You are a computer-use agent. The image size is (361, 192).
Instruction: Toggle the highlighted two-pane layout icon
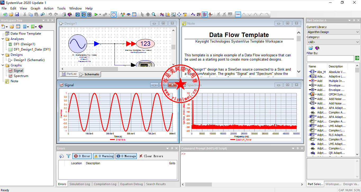click(84, 15)
